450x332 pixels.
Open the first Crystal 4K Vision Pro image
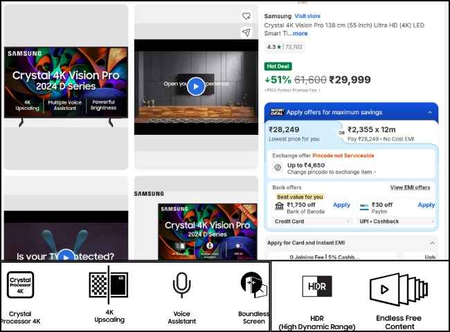click(66, 87)
